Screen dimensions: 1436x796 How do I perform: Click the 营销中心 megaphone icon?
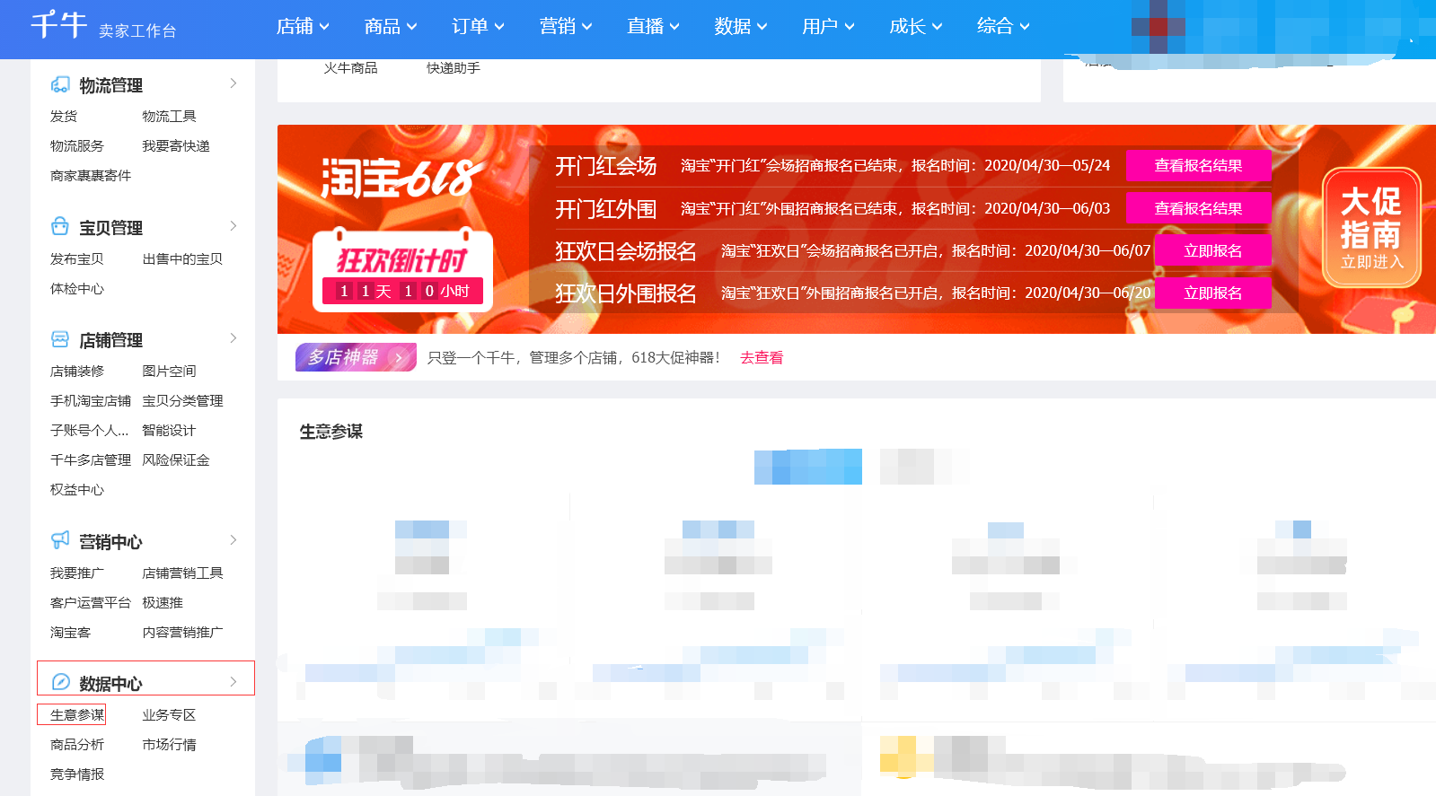[60, 540]
